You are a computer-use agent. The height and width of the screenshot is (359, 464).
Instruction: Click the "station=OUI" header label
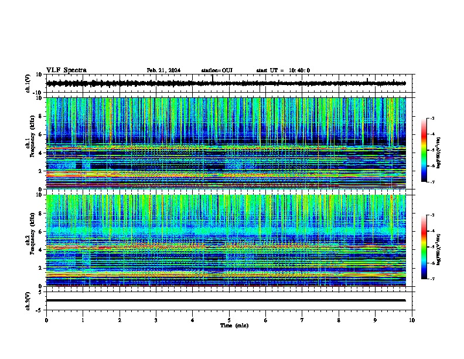click(x=217, y=70)
